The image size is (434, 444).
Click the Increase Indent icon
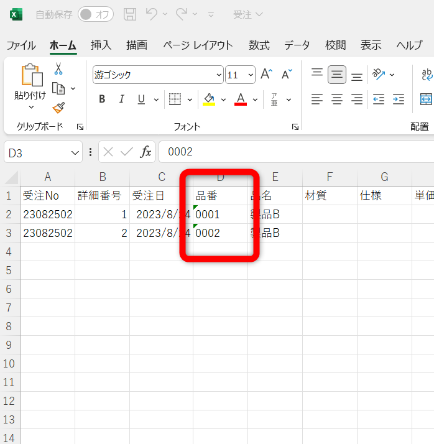pos(398,99)
